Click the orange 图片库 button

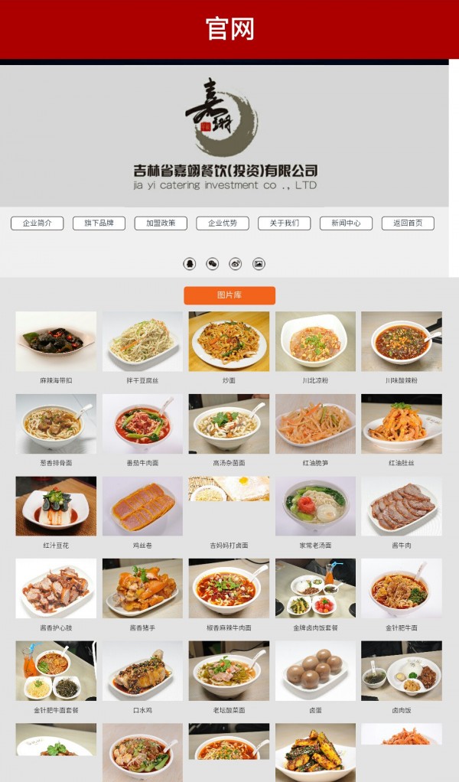tap(229, 295)
